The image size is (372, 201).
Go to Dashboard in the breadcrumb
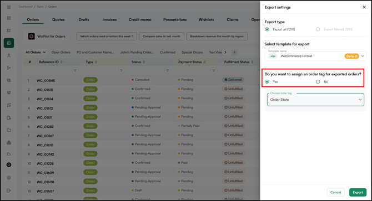click(x=26, y=7)
